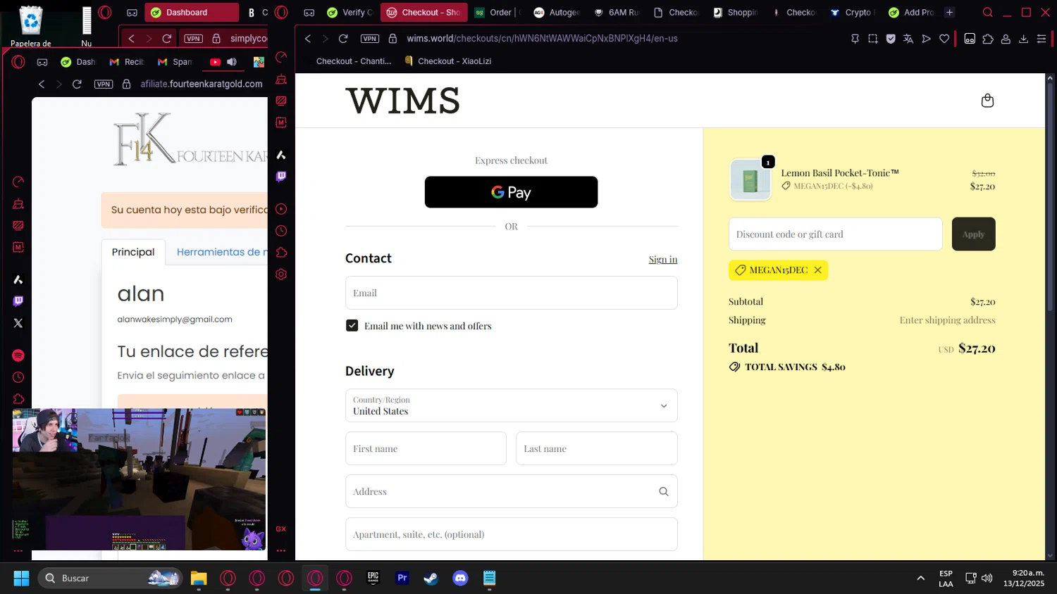Search tabs with the magnifier icon
The height and width of the screenshot is (594, 1057).
[987, 13]
